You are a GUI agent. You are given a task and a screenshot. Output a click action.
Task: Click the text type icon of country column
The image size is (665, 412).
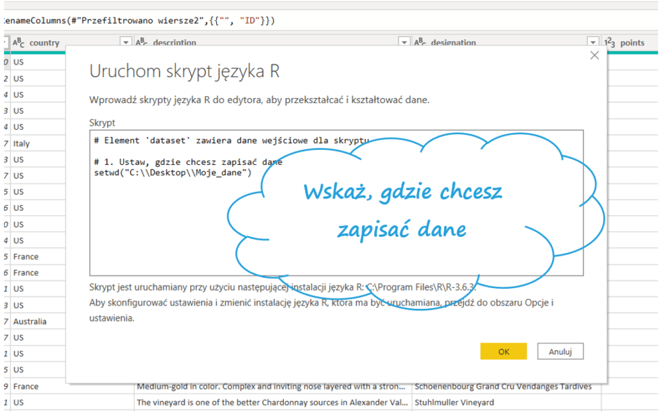18,43
